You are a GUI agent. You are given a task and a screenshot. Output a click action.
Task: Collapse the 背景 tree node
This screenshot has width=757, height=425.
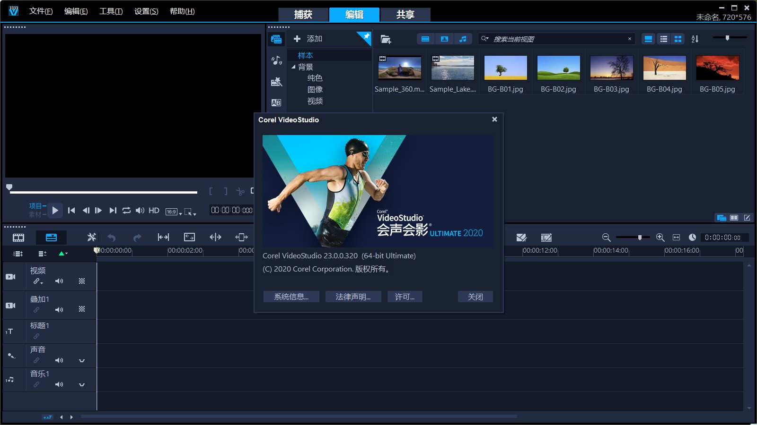[293, 67]
